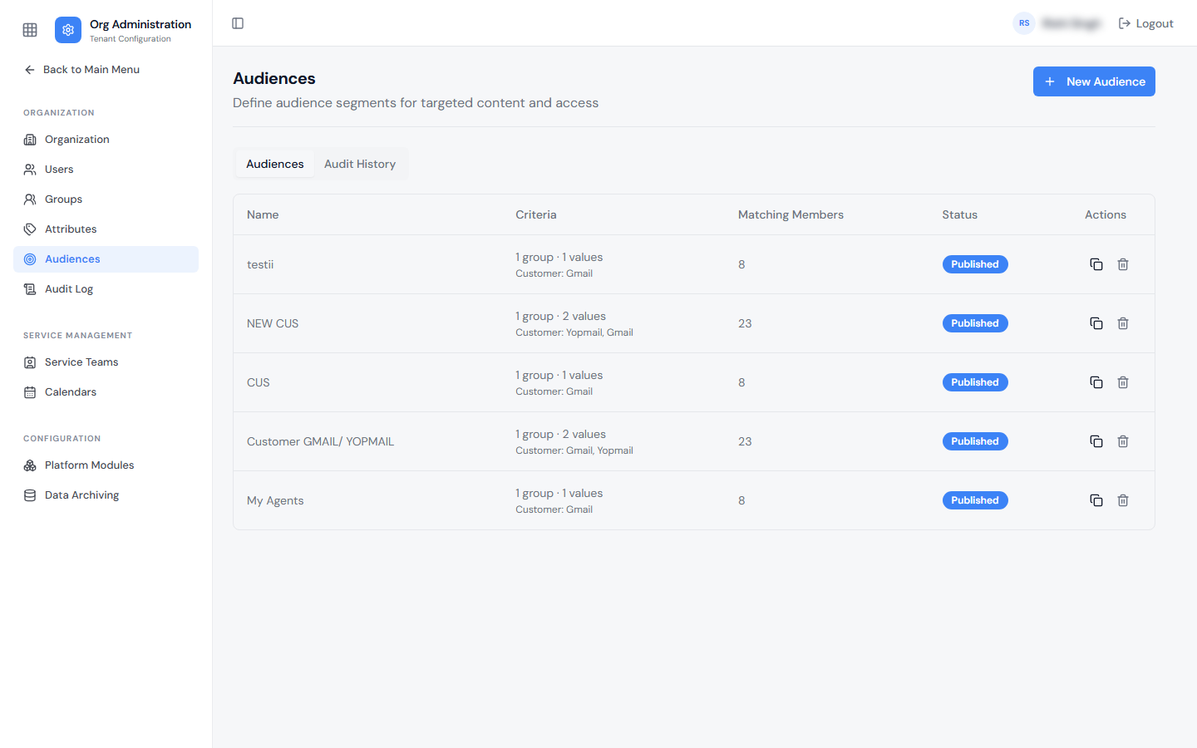
Task: Select Audiences in the sidebar
Action: (106, 259)
